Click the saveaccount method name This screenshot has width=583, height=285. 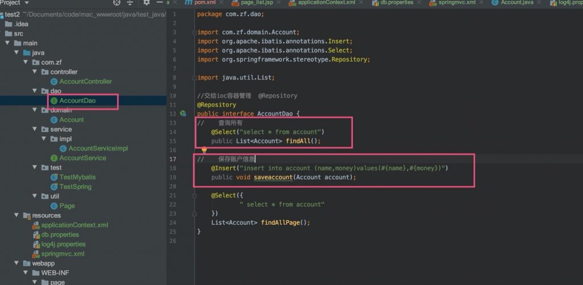coord(273,177)
